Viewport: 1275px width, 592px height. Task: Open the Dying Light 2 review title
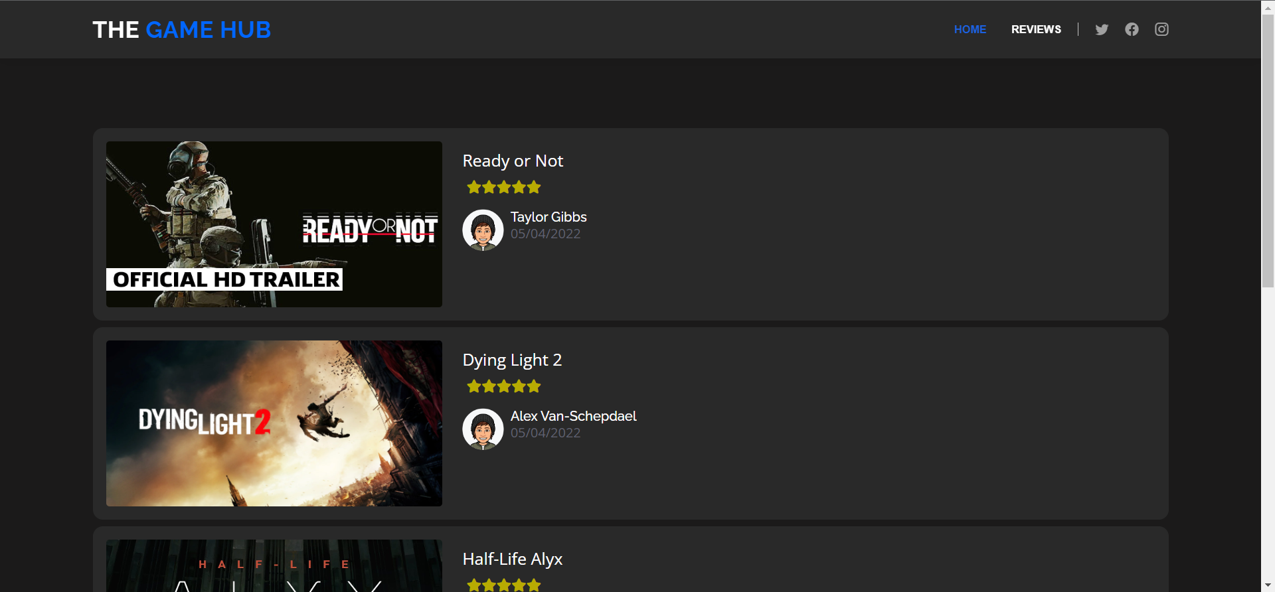coord(512,360)
